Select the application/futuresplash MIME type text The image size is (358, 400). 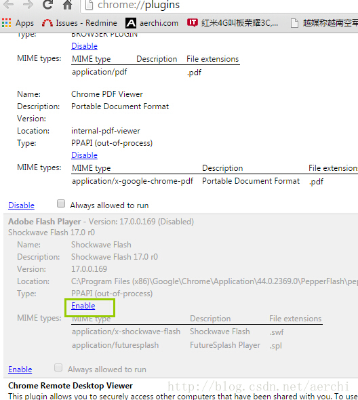pos(115,345)
